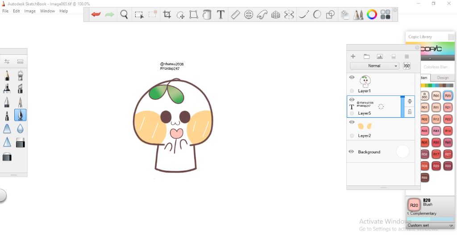
Task: Hide Layer2 with the eye icon
Action: pyautogui.click(x=352, y=122)
